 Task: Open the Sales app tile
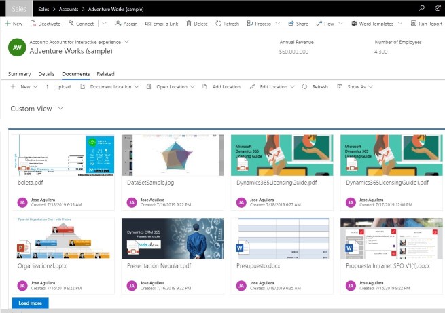point(19,9)
